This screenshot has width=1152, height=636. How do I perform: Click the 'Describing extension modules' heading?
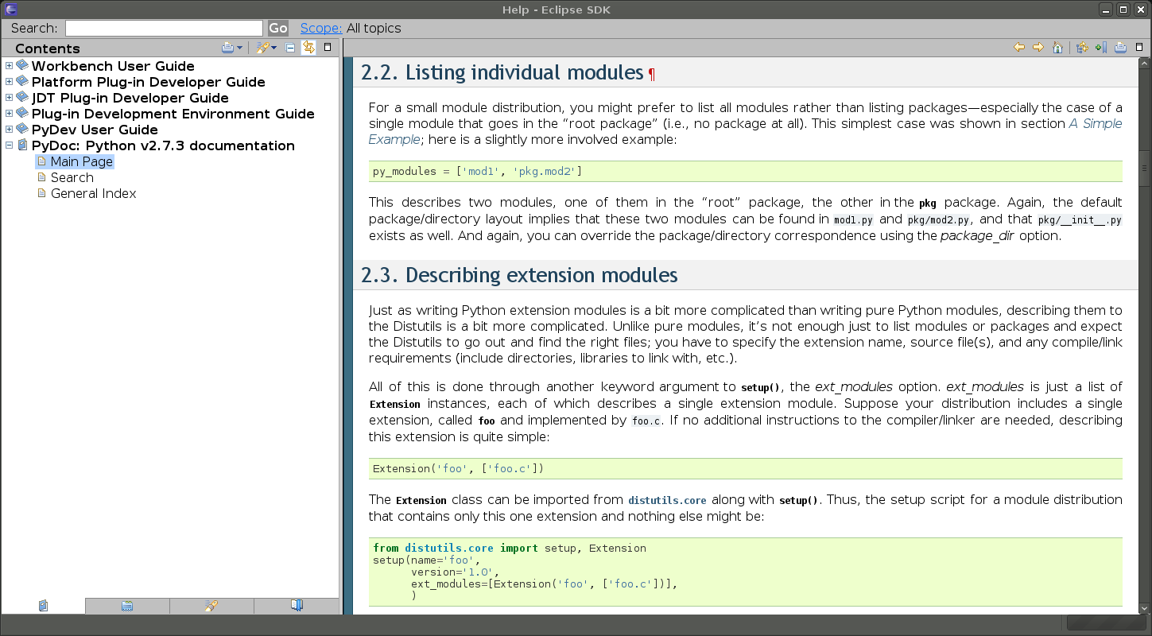(x=519, y=275)
